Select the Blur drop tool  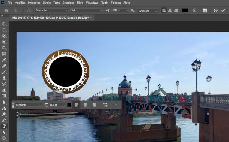click(x=4, y=102)
